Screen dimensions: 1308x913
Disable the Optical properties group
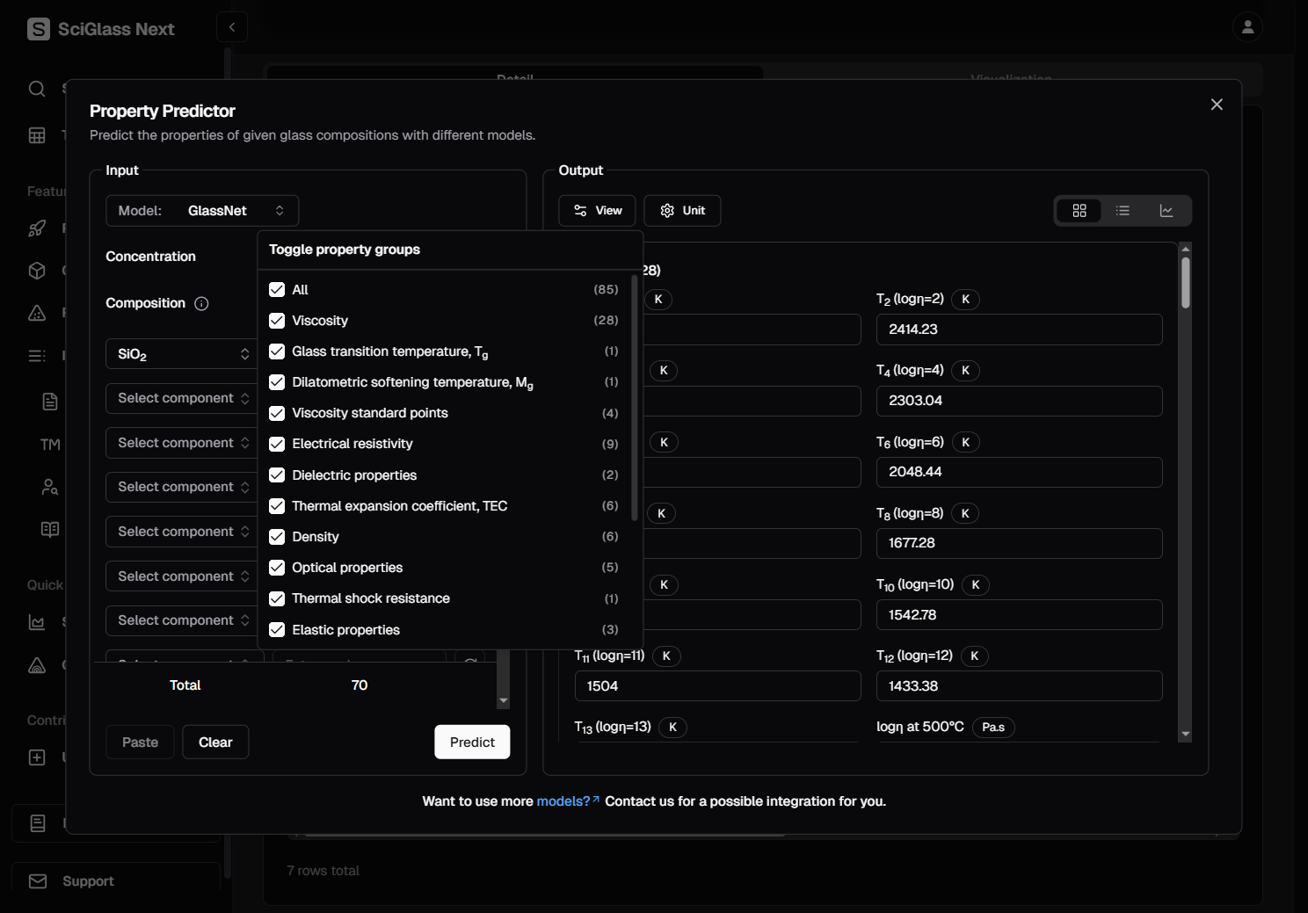(x=277, y=568)
